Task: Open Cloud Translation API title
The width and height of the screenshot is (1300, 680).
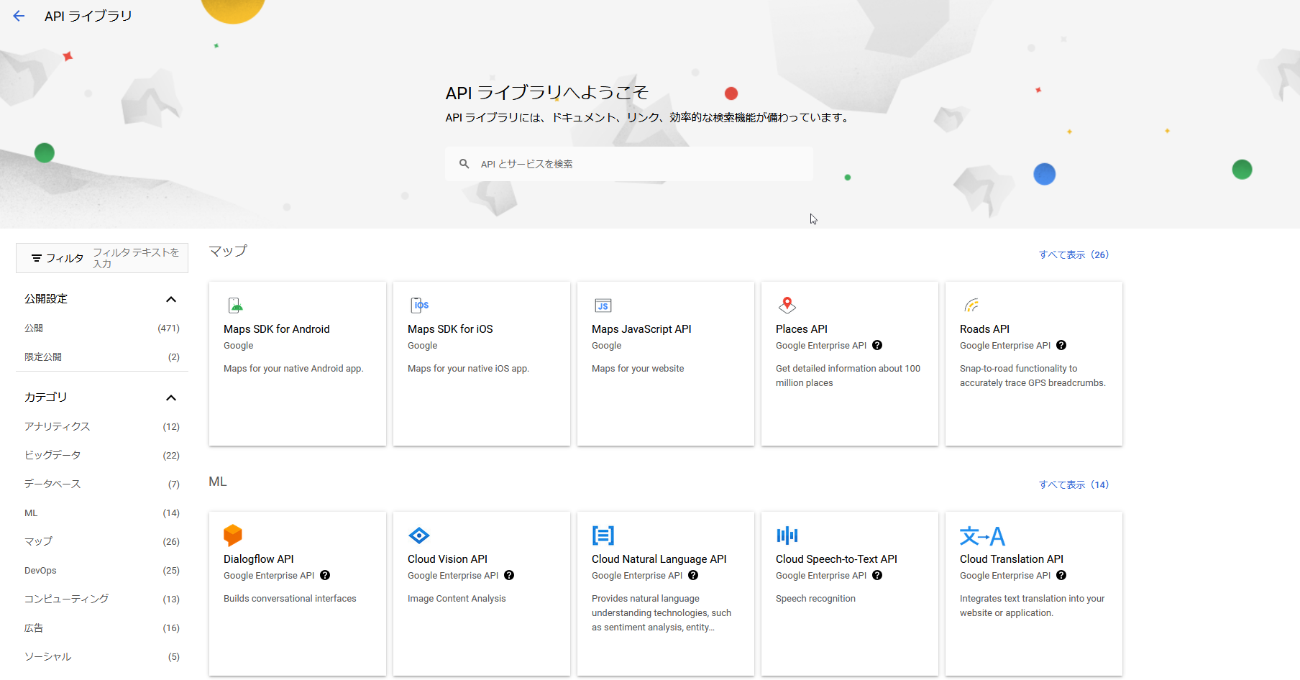Action: click(1012, 559)
